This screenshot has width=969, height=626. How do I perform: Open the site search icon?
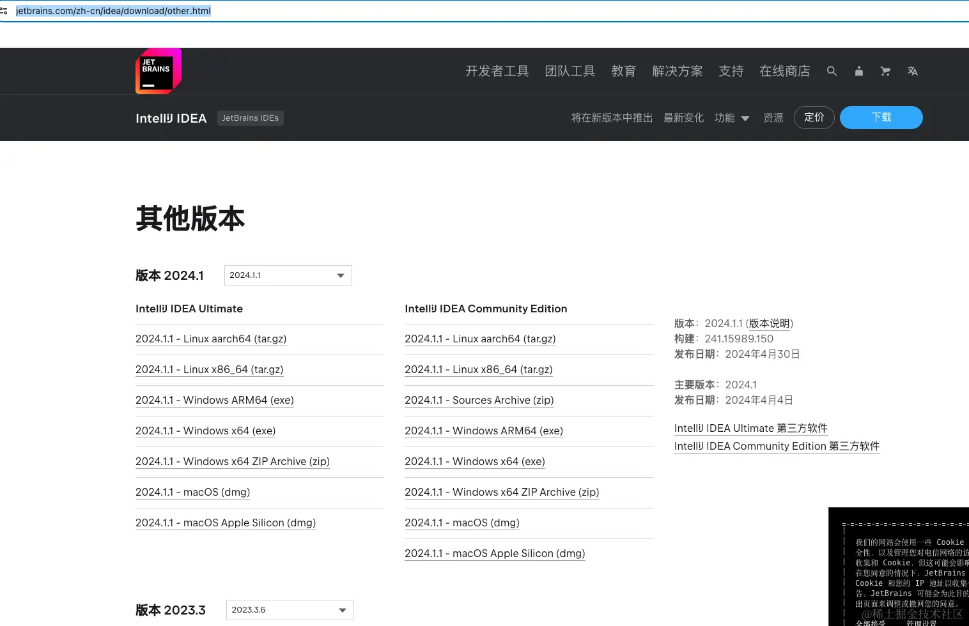(x=832, y=71)
